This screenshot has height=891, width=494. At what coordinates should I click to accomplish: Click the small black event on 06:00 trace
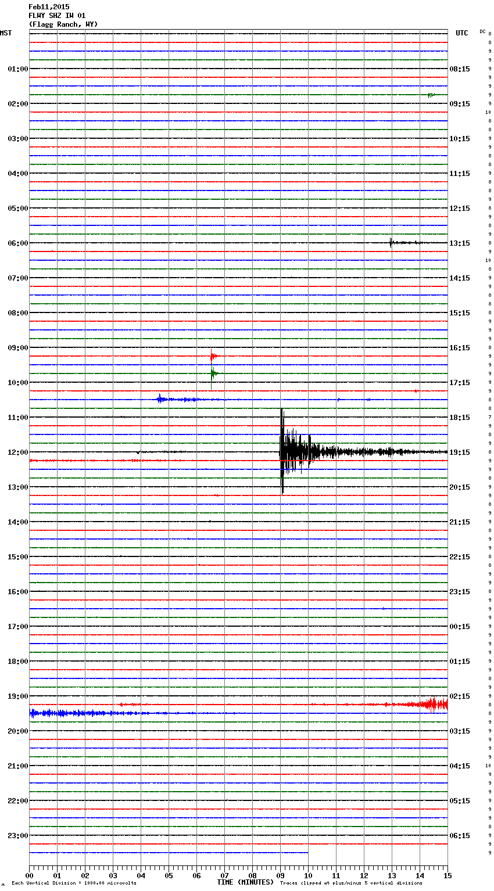[391, 243]
